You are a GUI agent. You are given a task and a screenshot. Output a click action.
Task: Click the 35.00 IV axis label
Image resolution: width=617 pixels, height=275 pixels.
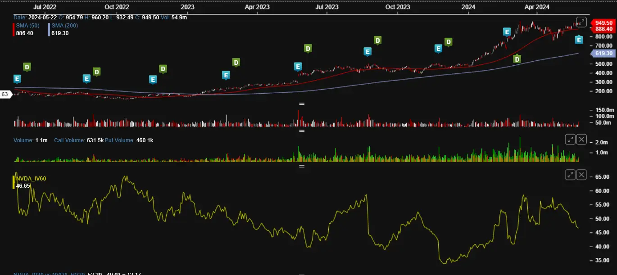(602, 261)
